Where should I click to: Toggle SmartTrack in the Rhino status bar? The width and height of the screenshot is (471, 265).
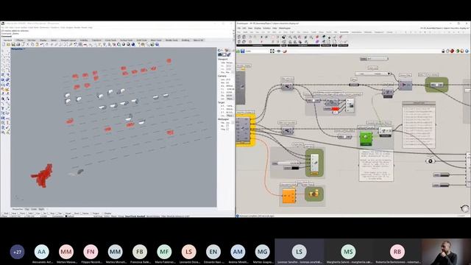pyautogui.click(x=130, y=216)
